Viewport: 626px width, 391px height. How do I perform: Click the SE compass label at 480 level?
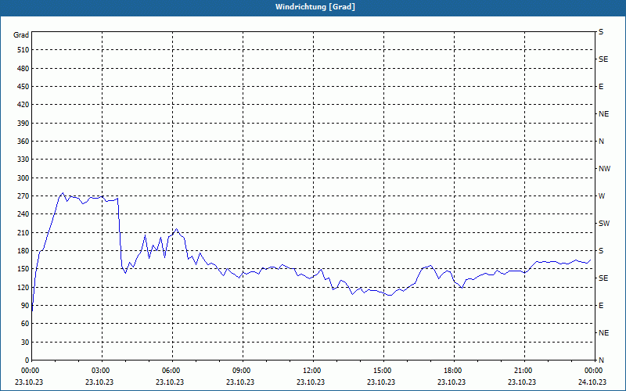click(603, 59)
